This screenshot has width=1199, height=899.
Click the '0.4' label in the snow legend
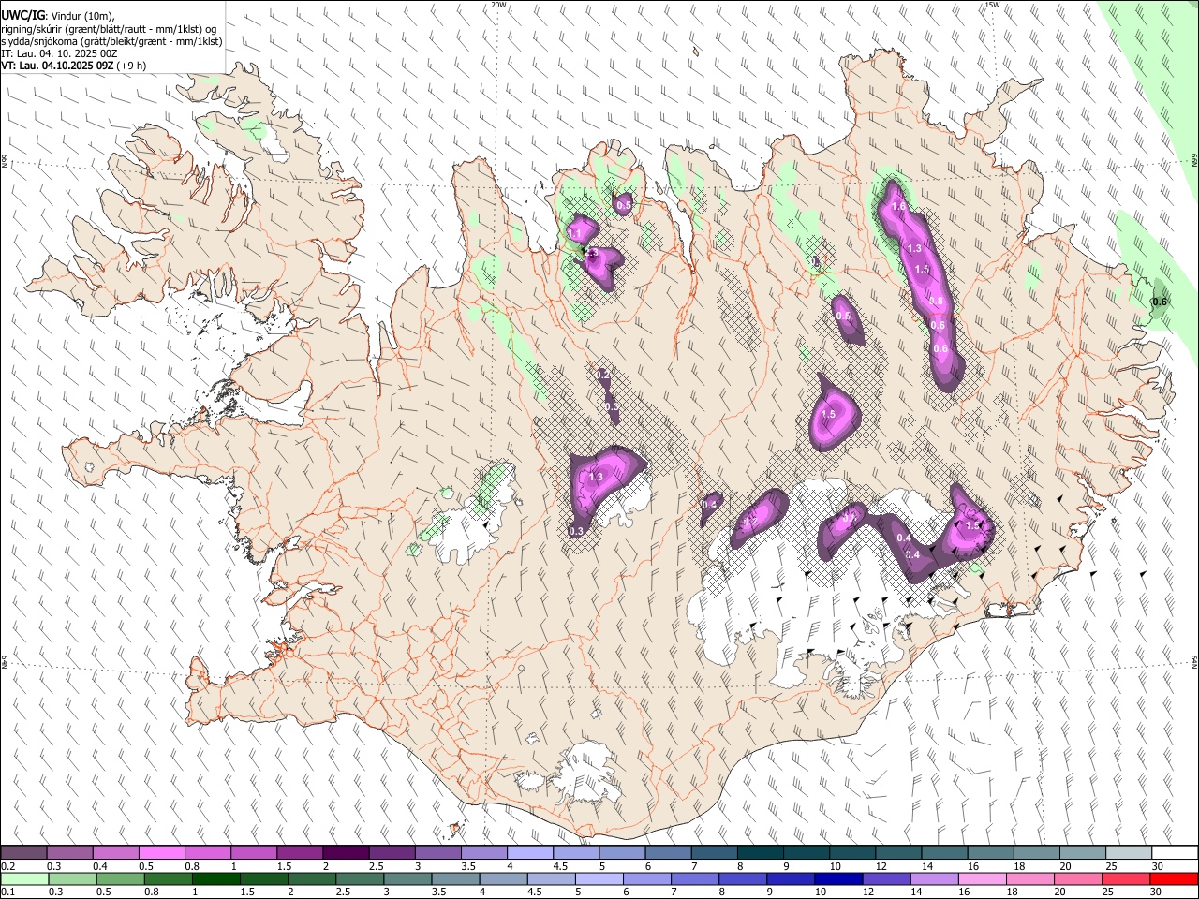coord(100,866)
